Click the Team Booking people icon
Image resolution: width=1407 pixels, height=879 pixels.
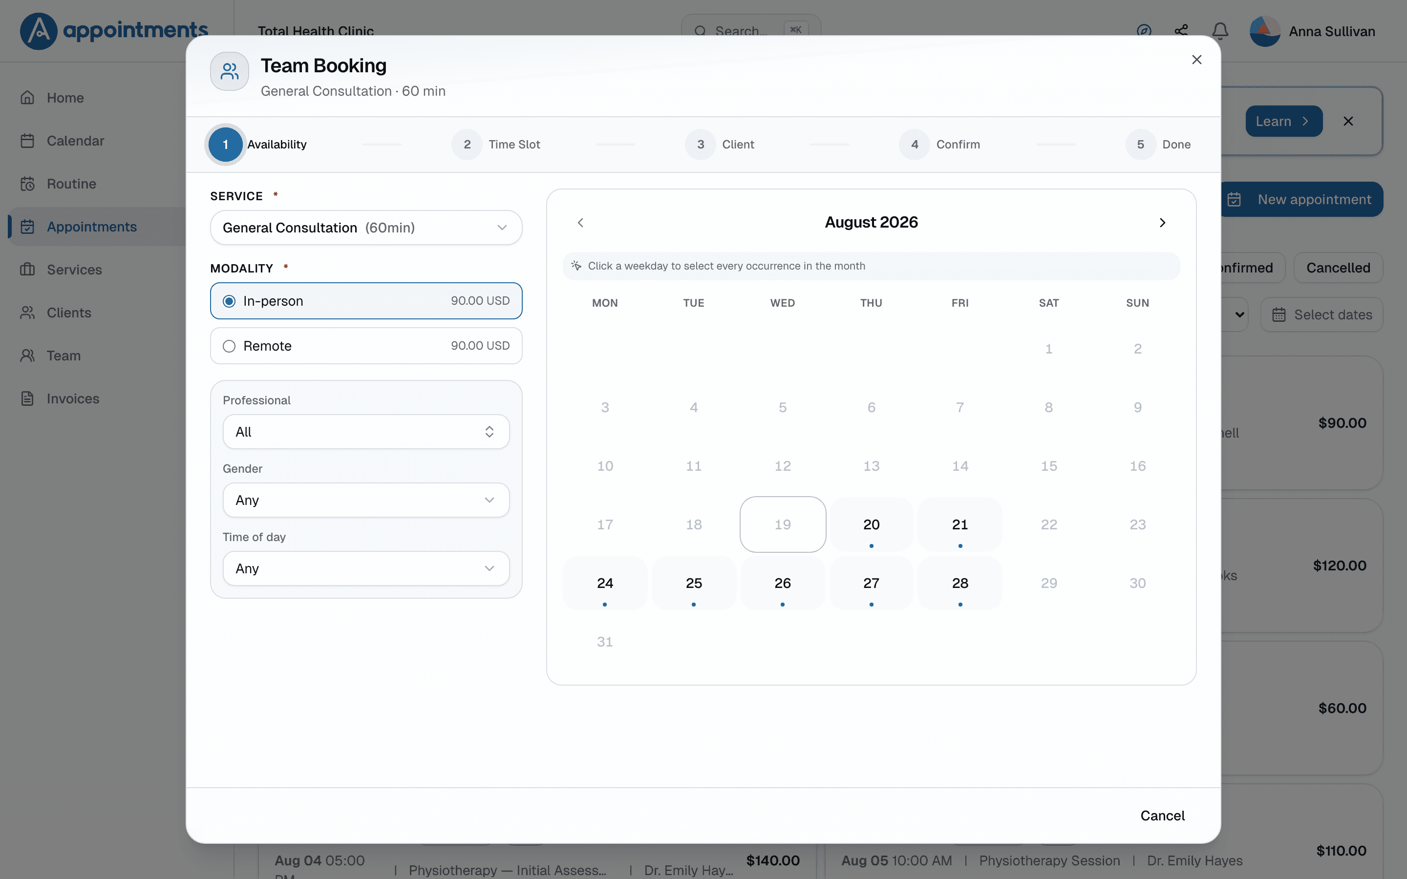point(230,71)
